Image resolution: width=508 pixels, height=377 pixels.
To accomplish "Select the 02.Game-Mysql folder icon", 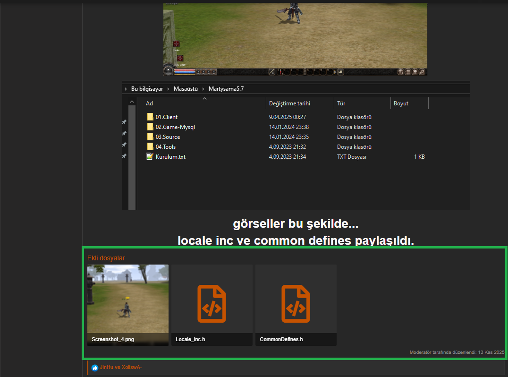I will tap(150, 127).
